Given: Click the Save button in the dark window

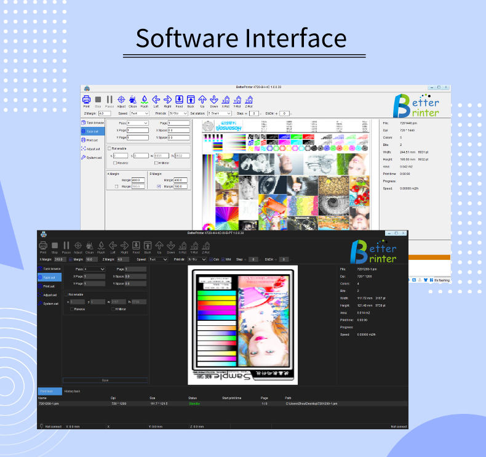Looking at the screenshot, I should click(105, 380).
